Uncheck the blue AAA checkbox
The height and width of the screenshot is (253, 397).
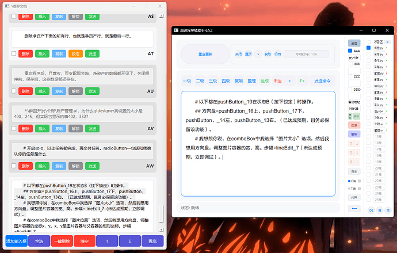point(350,51)
